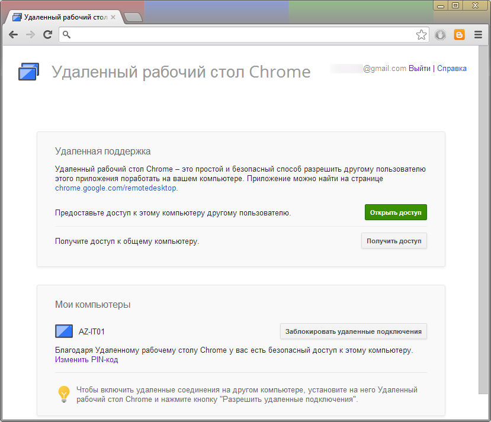Click the Chrome Remote Desktop logo
This screenshot has height=422, width=491.
click(29, 72)
